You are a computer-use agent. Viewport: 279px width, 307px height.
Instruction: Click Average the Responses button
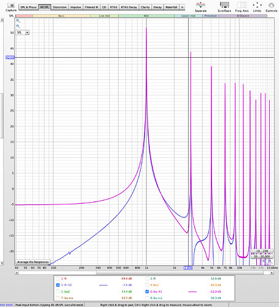tap(33, 262)
